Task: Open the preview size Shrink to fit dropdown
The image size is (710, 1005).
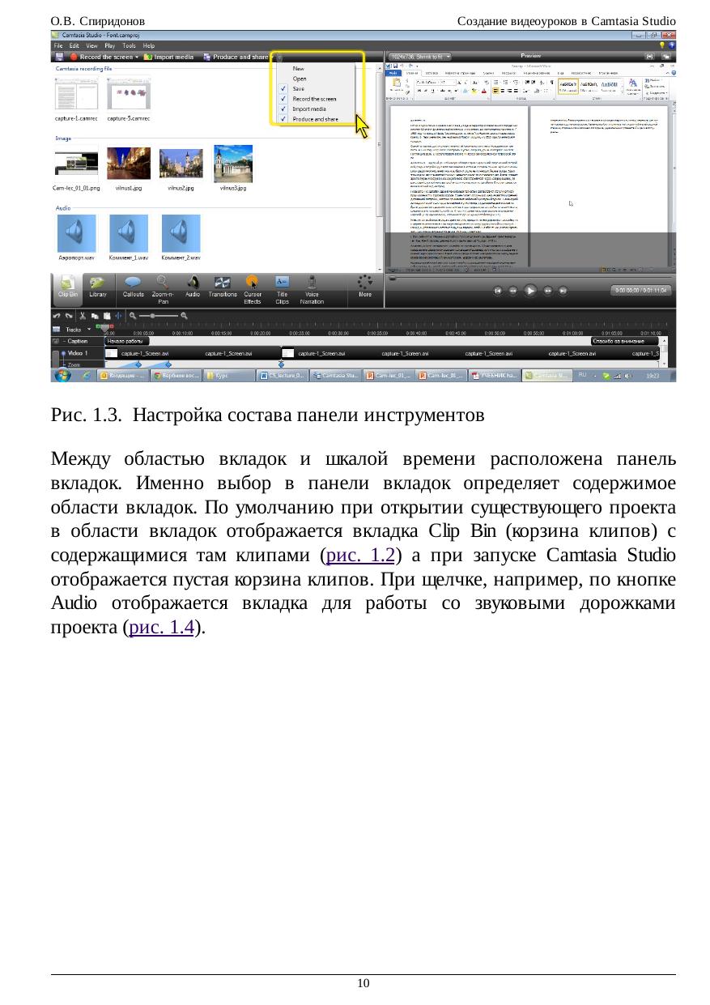Action: click(x=420, y=57)
